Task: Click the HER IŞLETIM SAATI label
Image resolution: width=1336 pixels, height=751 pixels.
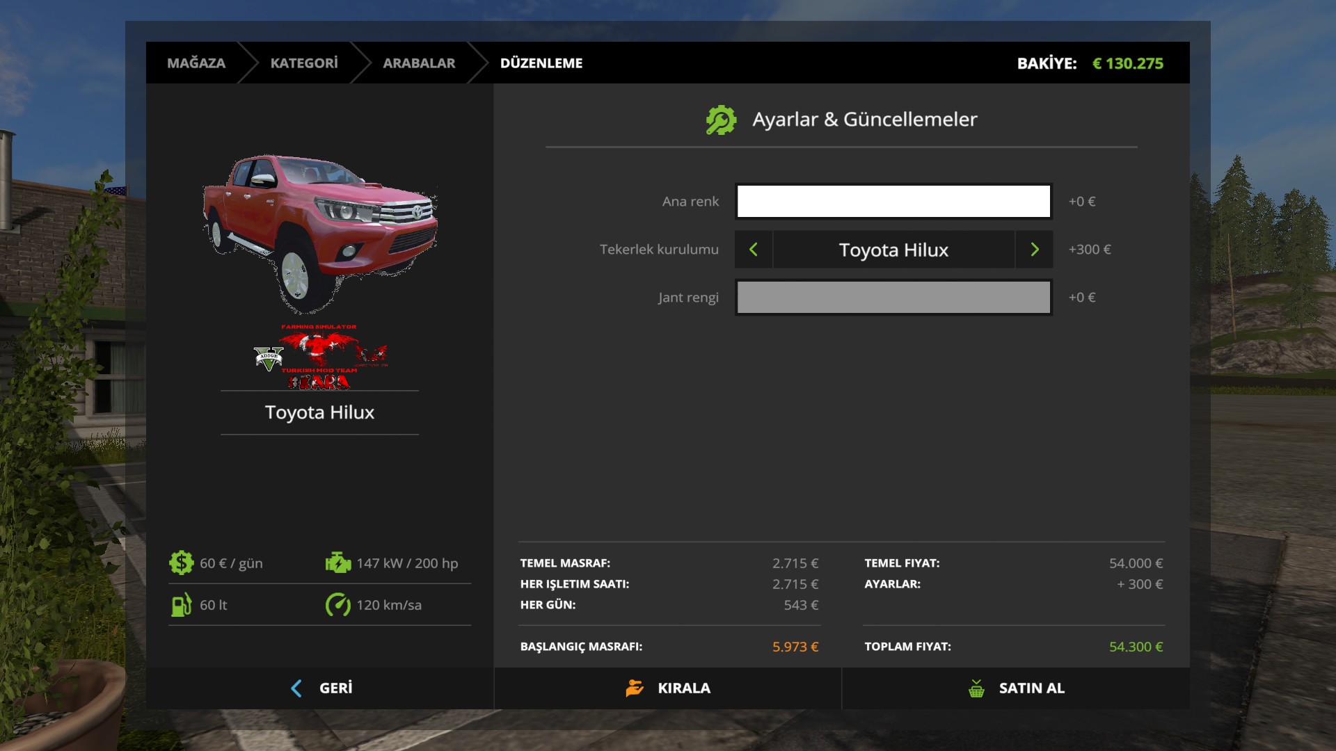Action: (575, 584)
